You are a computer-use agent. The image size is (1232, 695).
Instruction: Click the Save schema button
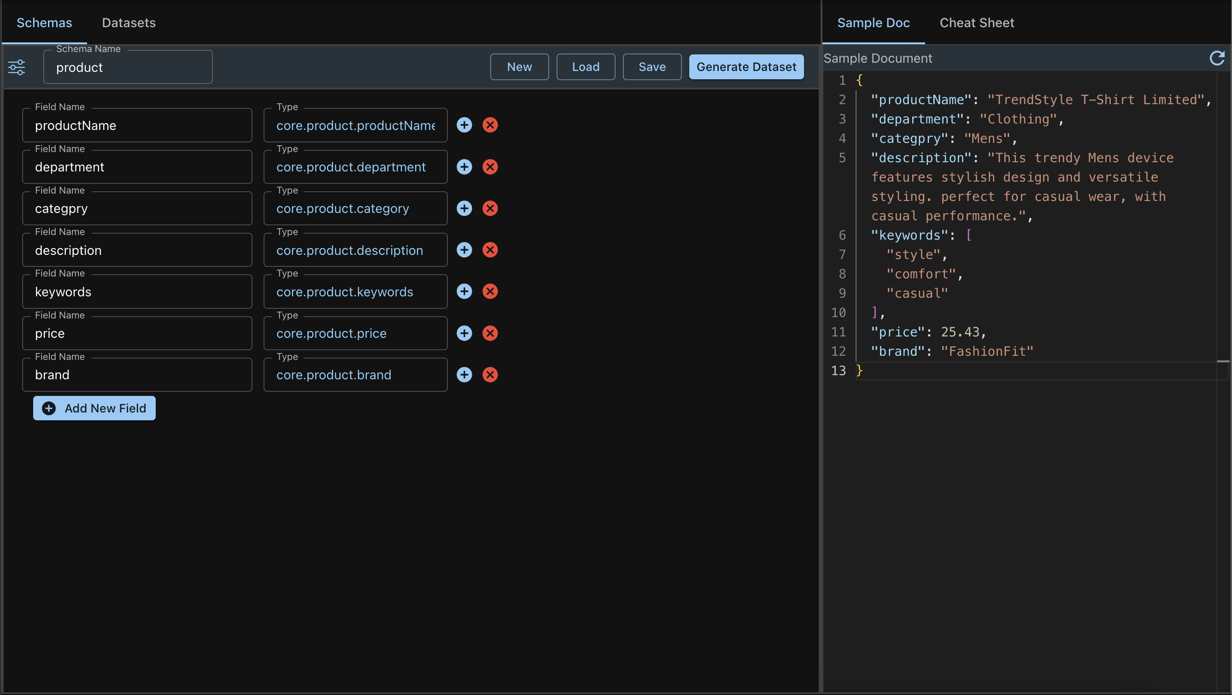pyautogui.click(x=651, y=67)
